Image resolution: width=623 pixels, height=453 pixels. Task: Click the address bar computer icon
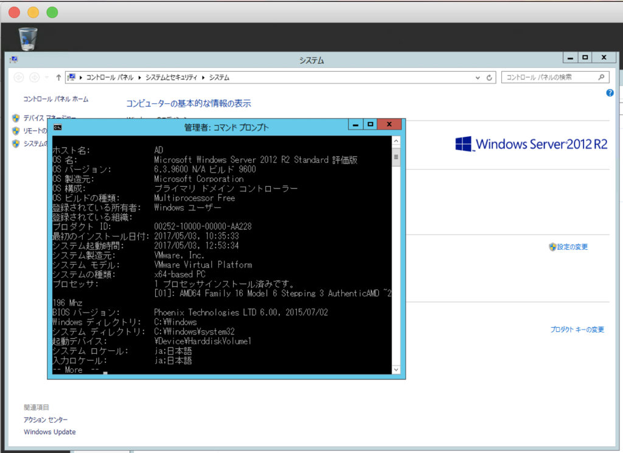click(x=72, y=77)
